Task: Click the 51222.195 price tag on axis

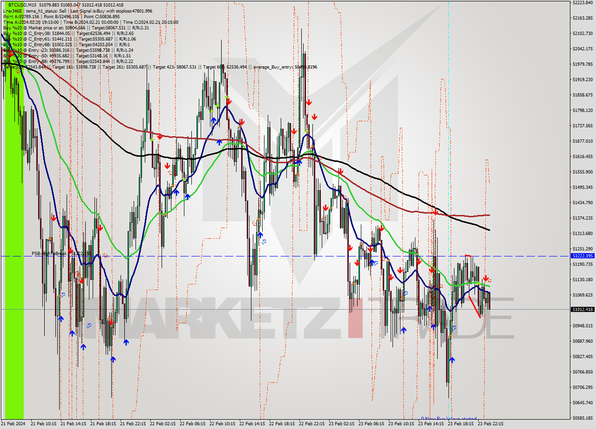Action: 582,256
